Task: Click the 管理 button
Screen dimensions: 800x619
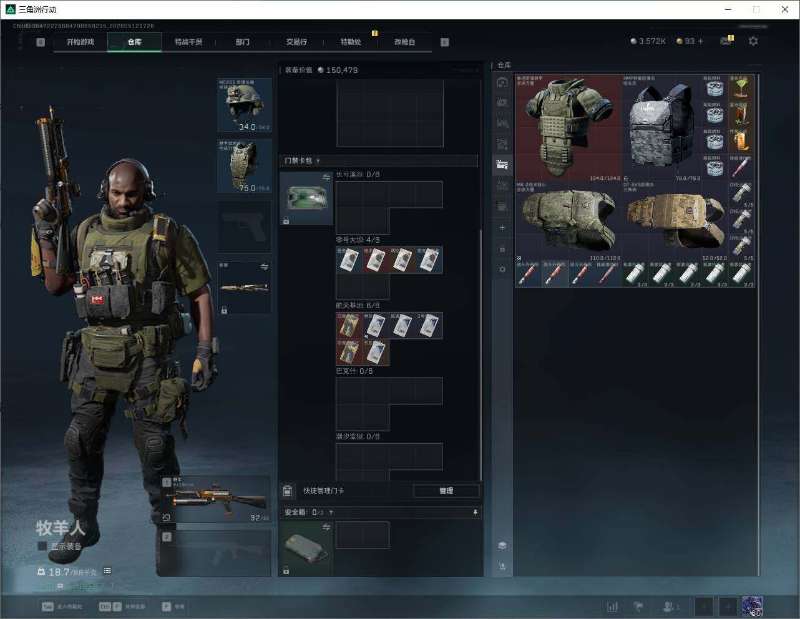Action: (x=446, y=491)
